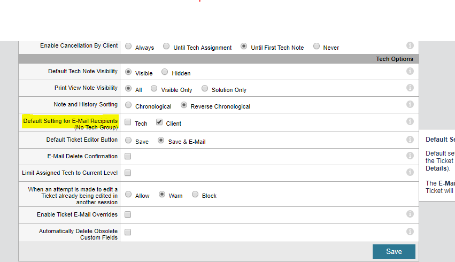Set tech note visibility to Visible

click(128, 72)
